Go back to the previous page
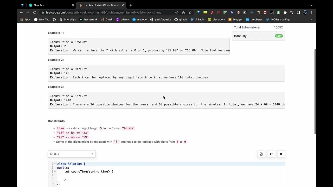 pyautogui.click(x=21, y=12)
